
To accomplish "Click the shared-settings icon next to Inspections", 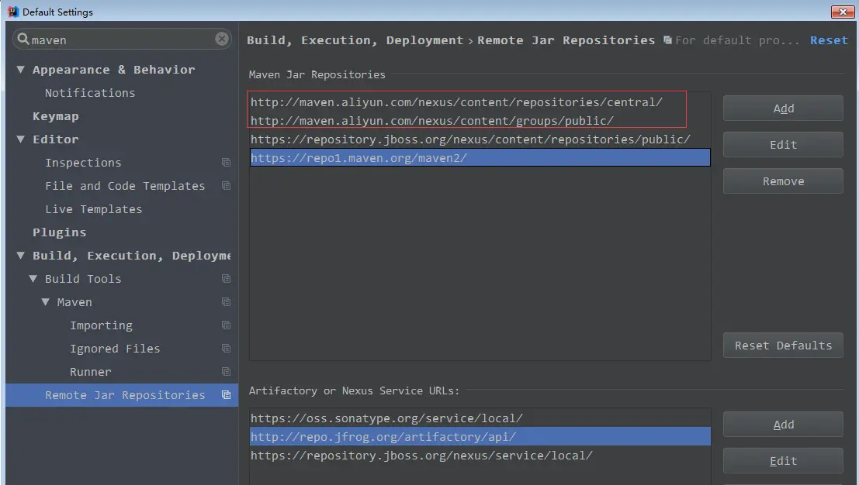I will [226, 163].
